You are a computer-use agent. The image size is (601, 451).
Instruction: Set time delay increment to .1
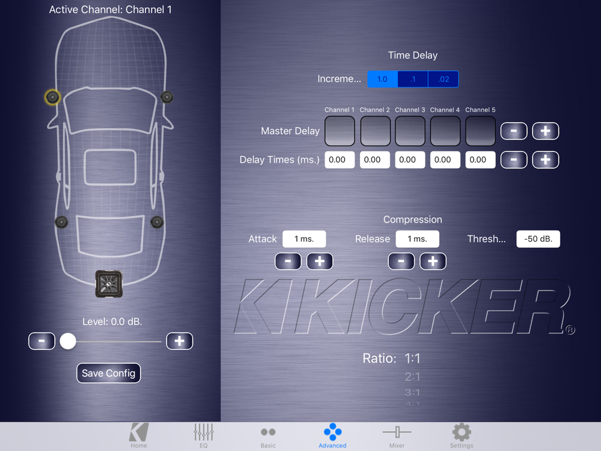point(413,79)
